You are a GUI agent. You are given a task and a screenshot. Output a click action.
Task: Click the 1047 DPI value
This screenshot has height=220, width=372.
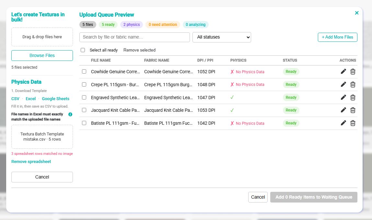(206, 98)
